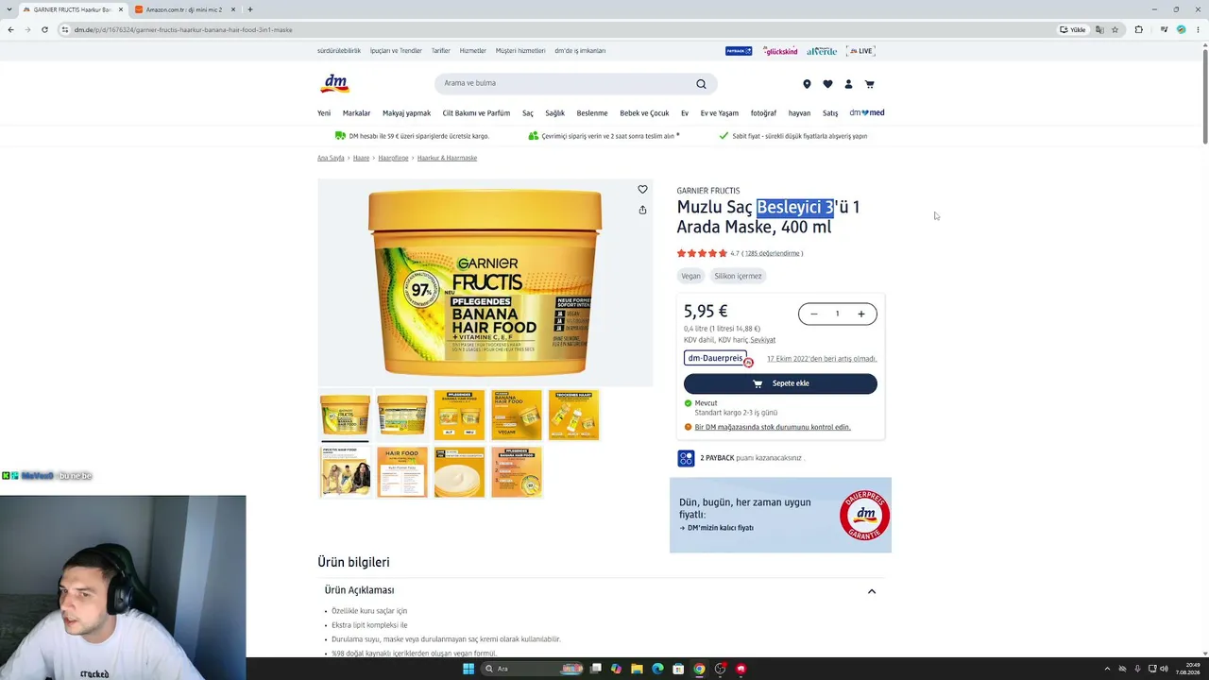This screenshot has height=680, width=1209.
Task: Close the GARNIER FRUCTIS tab
Action: click(x=121, y=9)
